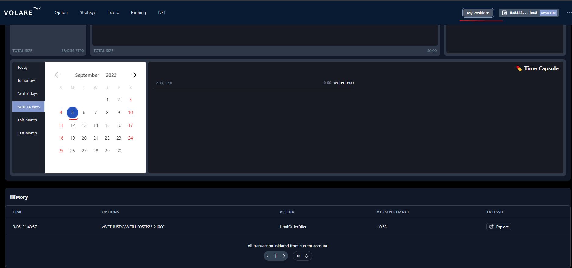Click the VTOKEN CHANGE column header
The width and height of the screenshot is (572, 268).
[393, 212]
